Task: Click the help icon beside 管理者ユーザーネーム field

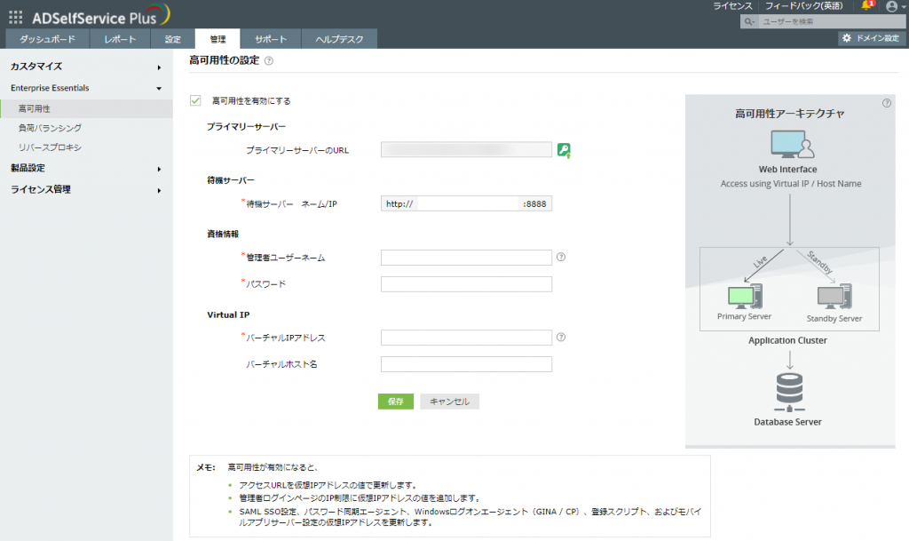Action: pos(562,258)
